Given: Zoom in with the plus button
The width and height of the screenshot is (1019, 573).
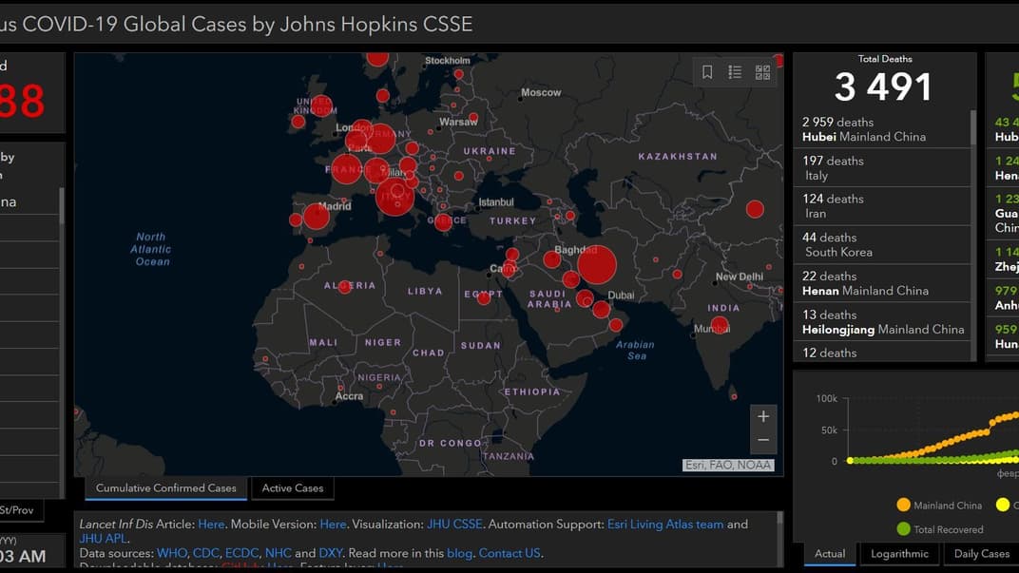Looking at the screenshot, I should coord(762,416).
